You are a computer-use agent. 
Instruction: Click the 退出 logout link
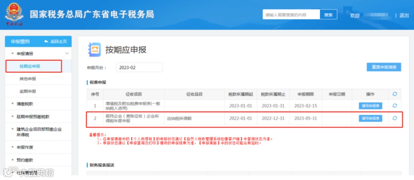click(x=404, y=16)
